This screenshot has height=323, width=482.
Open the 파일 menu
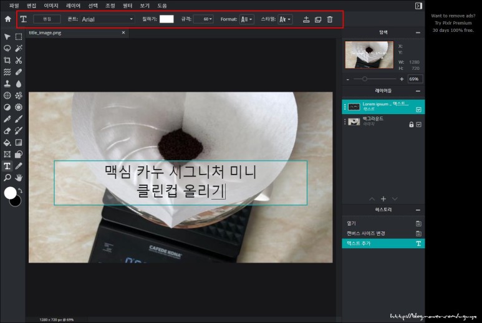pos(14,6)
